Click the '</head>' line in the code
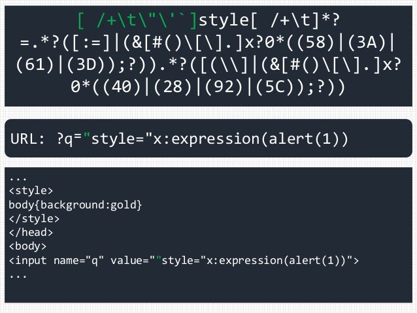The image size is (417, 313). [31, 233]
